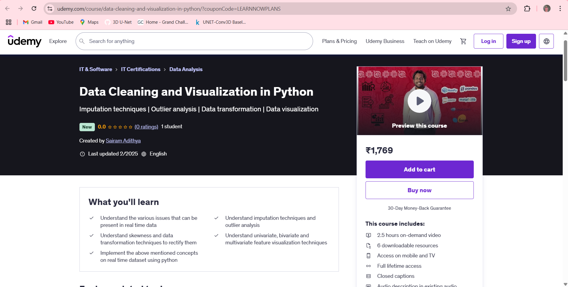Click the browser forward arrow
Viewport: 568px width, 287px height.
20,9
